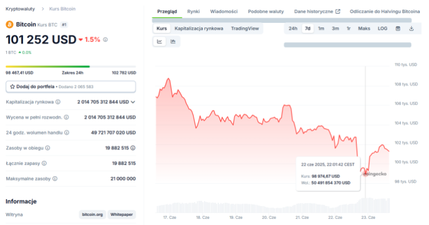429x225 pixels.
Task: Go to Kryptowaluty breadcrumb link
Action: pyautogui.click(x=20, y=9)
